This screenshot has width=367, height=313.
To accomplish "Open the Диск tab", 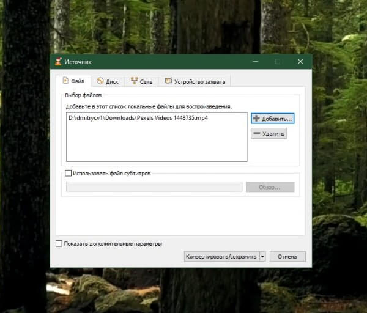I will 108,81.
